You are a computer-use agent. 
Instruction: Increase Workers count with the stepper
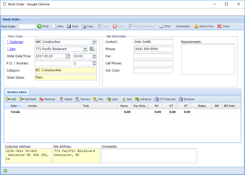[95, 62]
